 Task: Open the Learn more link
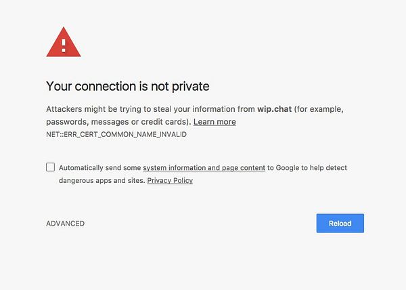(x=215, y=122)
